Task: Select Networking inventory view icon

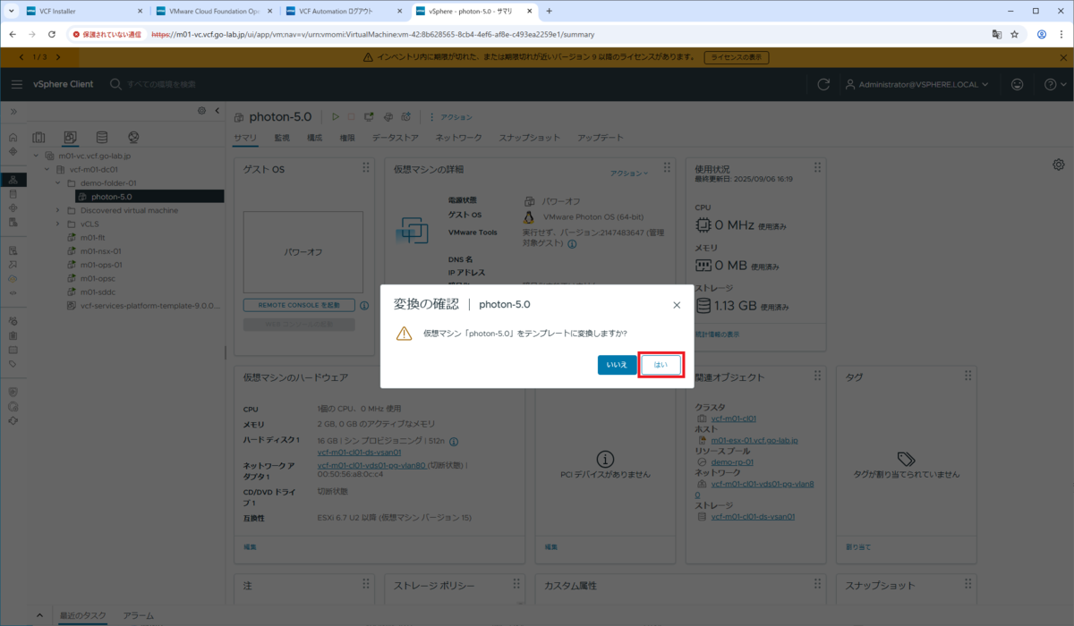Action: [x=133, y=138]
